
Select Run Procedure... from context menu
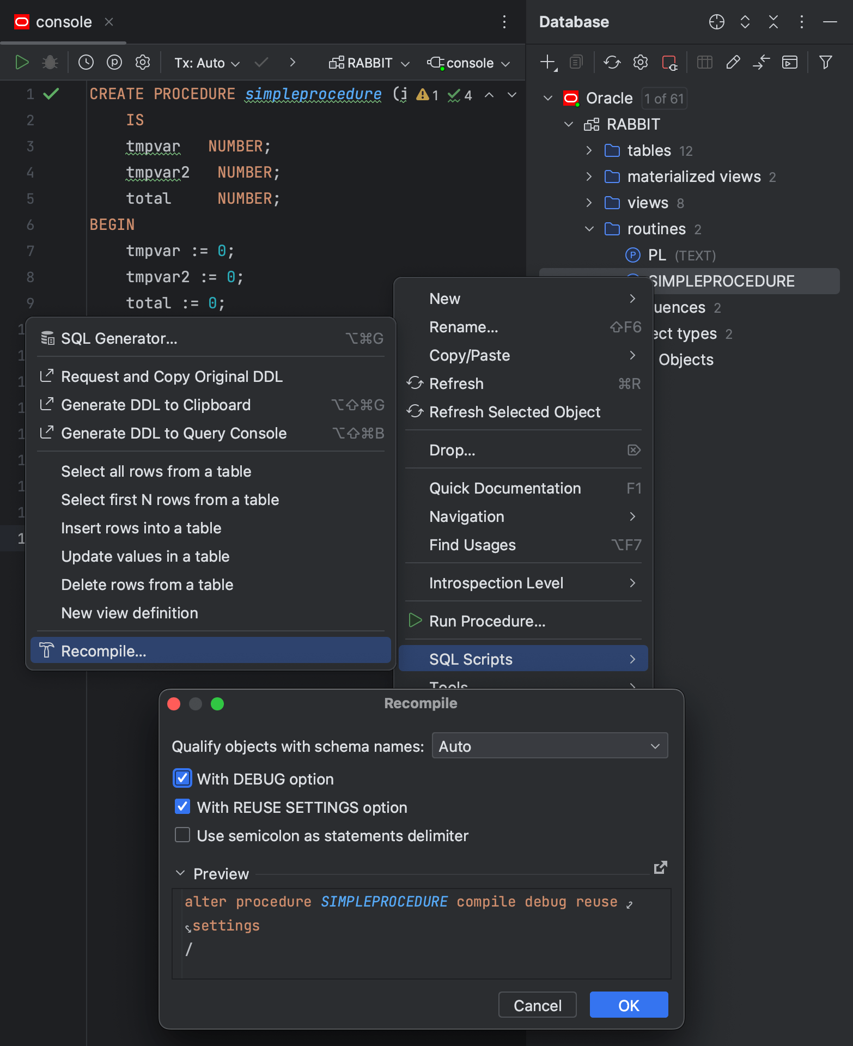point(487,621)
